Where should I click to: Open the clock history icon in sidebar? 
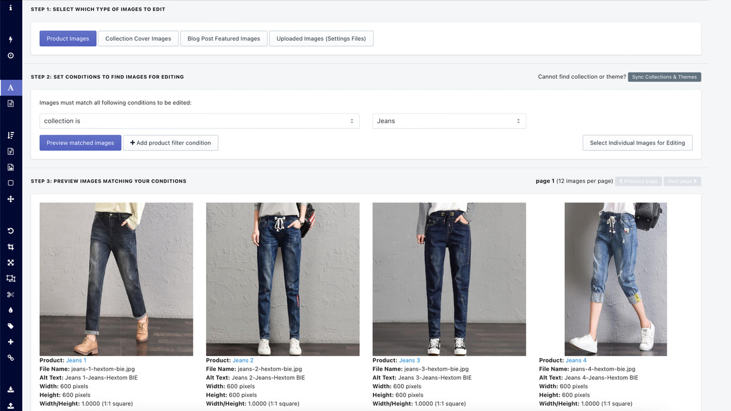pyautogui.click(x=11, y=55)
